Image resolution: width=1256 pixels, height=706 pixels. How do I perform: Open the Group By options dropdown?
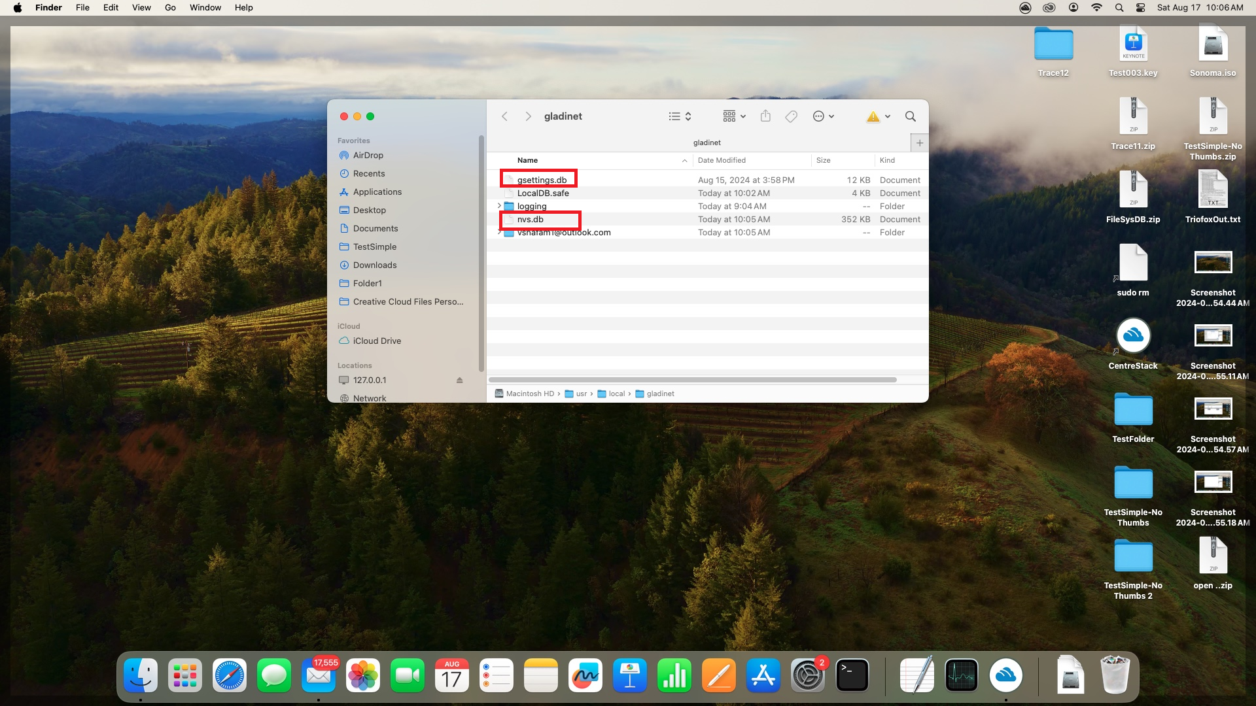coord(734,116)
